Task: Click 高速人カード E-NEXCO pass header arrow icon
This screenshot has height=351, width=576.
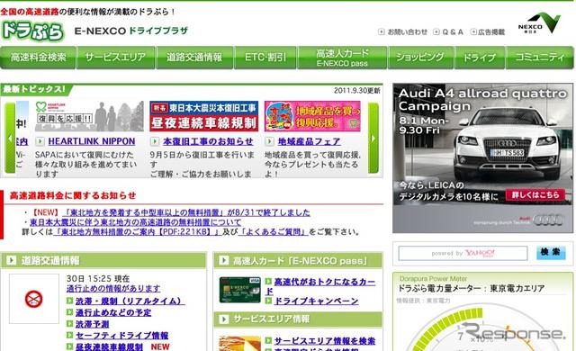Action: (x=223, y=260)
